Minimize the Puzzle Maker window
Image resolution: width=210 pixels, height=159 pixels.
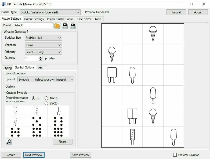(x=179, y=4)
